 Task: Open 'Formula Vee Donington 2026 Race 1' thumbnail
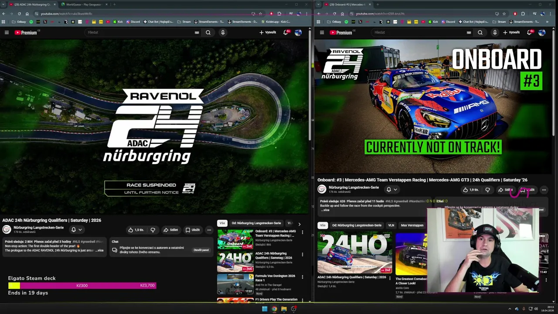point(235,284)
